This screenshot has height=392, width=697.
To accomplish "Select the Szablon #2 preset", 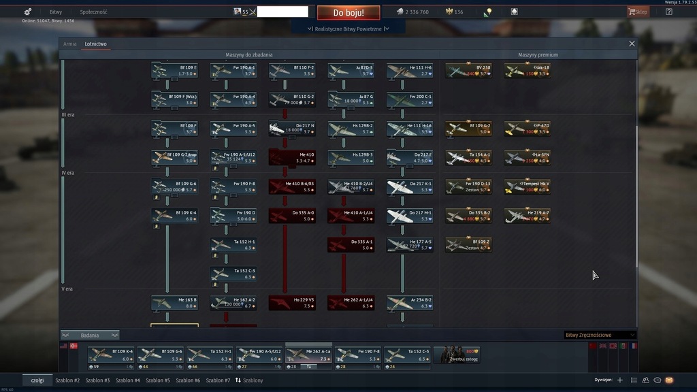I will tap(67, 380).
